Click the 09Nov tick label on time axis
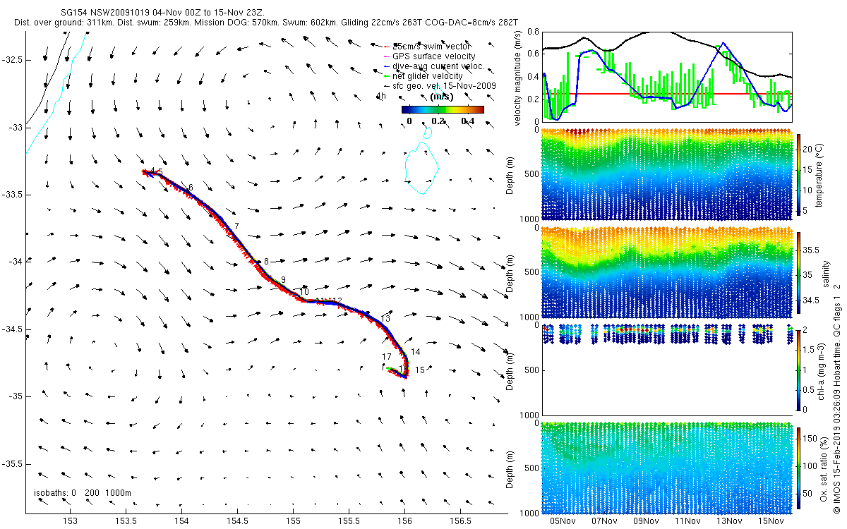The height and width of the screenshot is (529, 847). click(x=646, y=522)
